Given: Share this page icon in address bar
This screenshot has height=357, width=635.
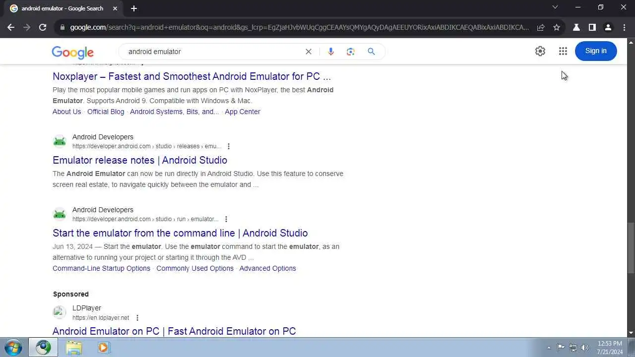Looking at the screenshot, I should [x=541, y=27].
